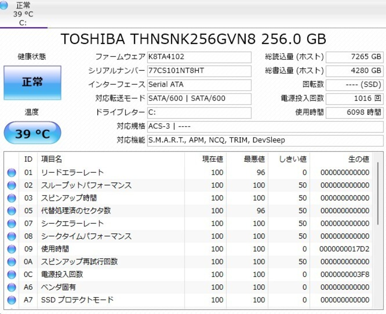386x314 pixels.
Task: Click power on hours value 6098 時間
Action: [x=355, y=112]
